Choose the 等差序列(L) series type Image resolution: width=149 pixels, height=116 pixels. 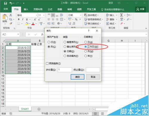(71, 42)
